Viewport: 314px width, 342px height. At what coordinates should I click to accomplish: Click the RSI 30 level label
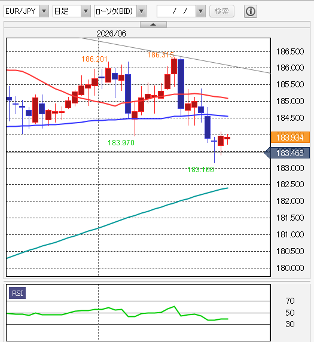[290, 324]
